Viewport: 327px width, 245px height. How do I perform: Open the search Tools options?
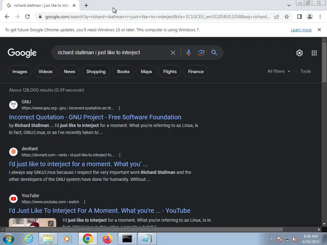pyautogui.click(x=305, y=71)
